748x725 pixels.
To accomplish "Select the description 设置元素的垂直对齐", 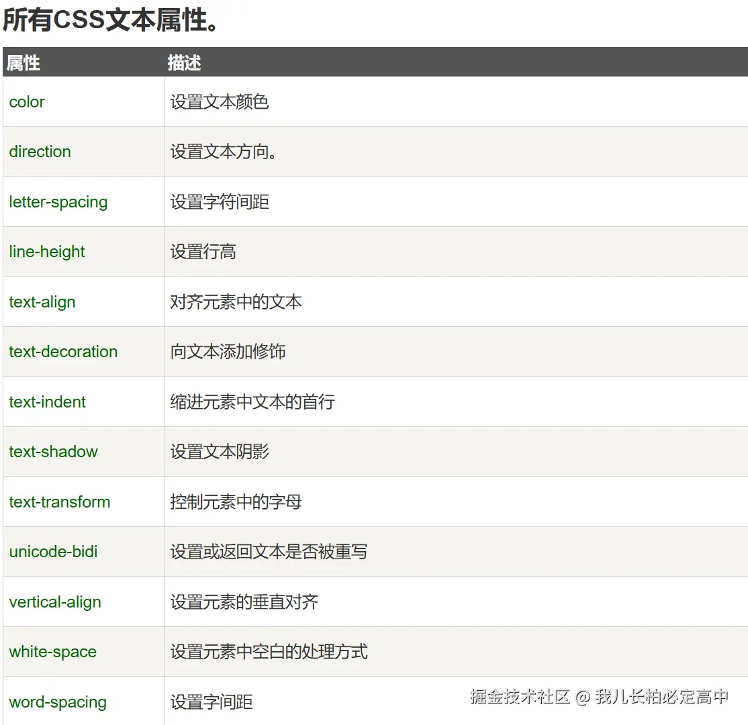I will (x=244, y=602).
